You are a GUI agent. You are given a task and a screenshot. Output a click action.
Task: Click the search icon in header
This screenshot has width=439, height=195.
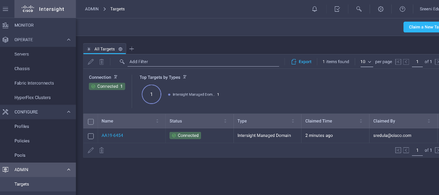pyautogui.click(x=359, y=9)
